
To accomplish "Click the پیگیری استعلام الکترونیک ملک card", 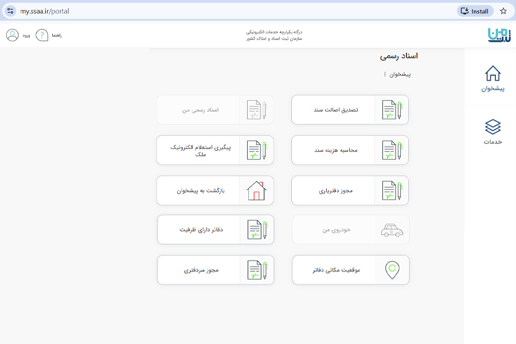I will tap(215, 150).
